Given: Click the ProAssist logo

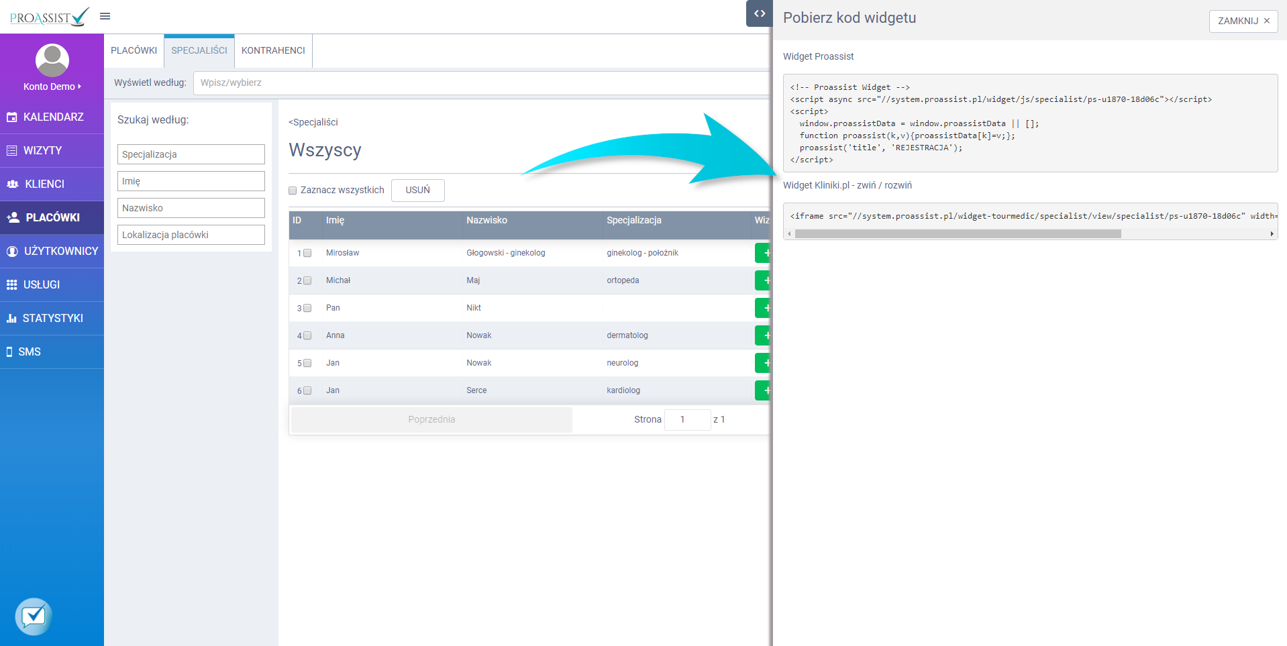Looking at the screenshot, I should pos(49,17).
